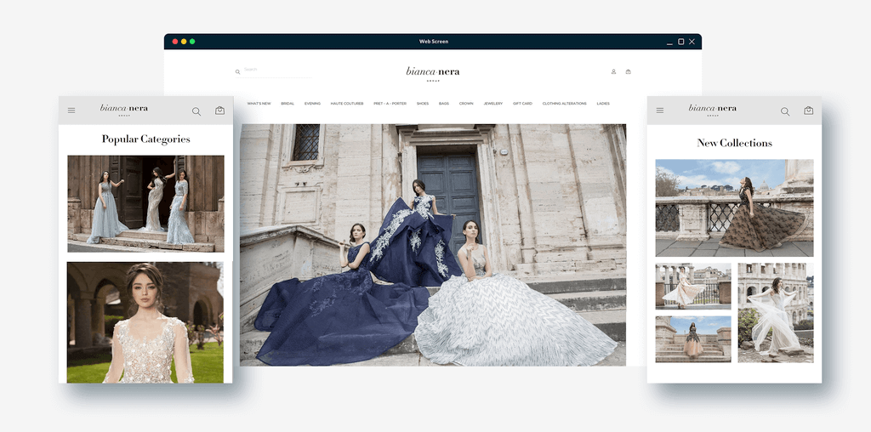Click the green dot of the Web Screen window
871x432 pixels.
click(x=192, y=42)
